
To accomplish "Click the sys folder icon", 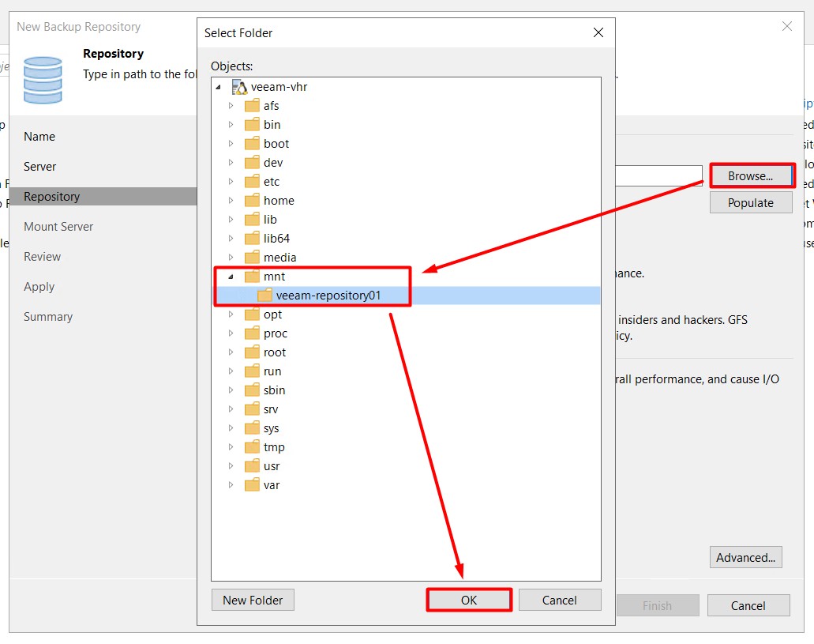I will click(253, 428).
